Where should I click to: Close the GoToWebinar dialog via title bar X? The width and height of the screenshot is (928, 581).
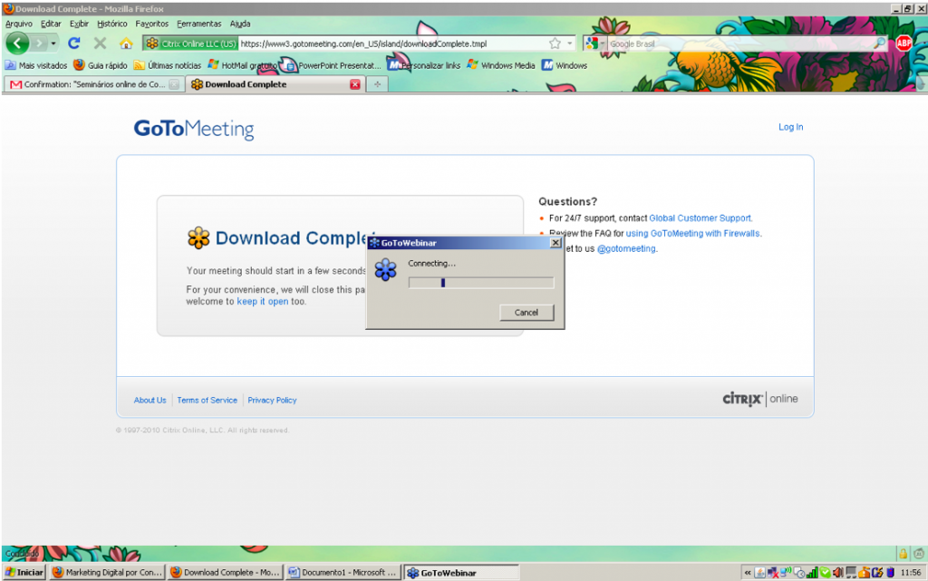point(556,243)
